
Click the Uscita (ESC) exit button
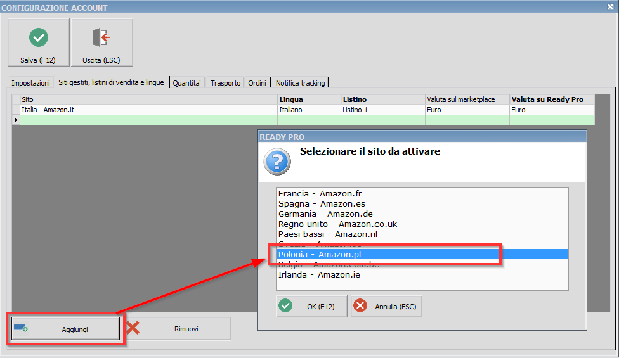pos(102,42)
